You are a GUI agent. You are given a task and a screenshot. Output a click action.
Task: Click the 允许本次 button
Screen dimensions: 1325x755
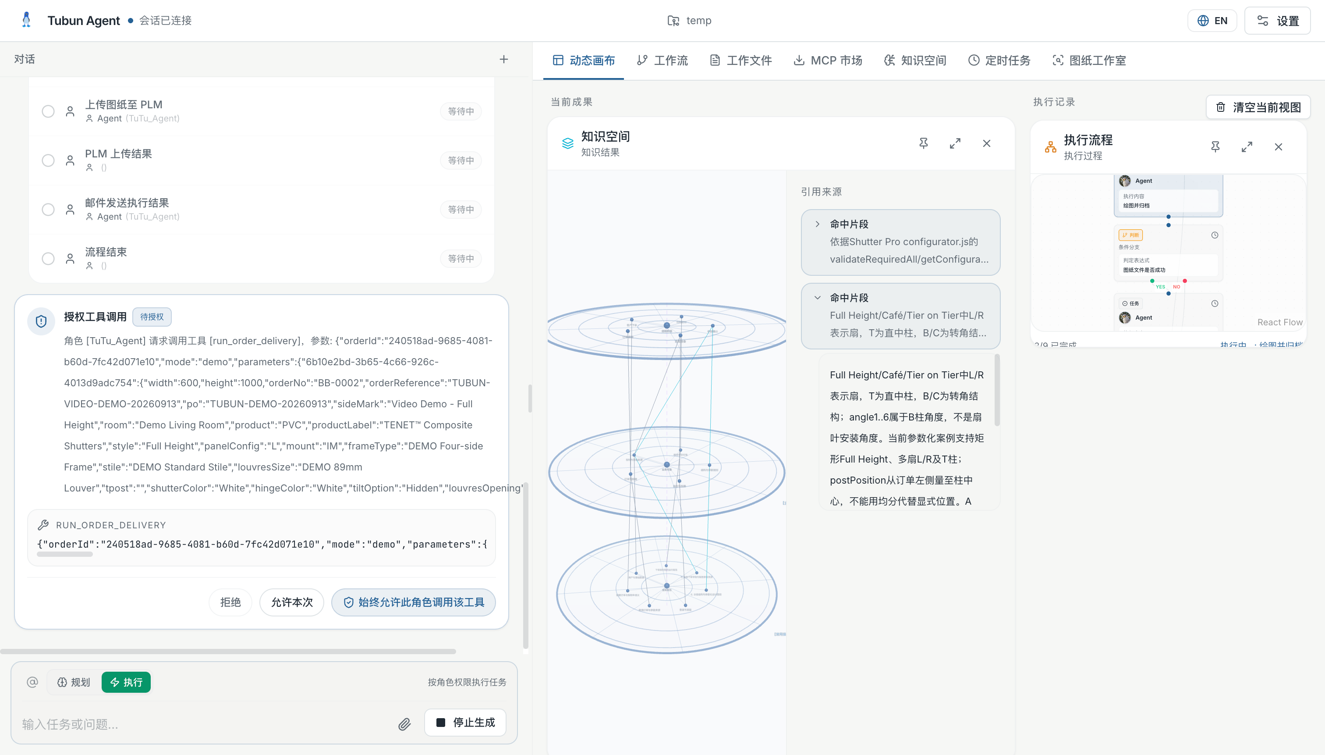click(x=292, y=602)
